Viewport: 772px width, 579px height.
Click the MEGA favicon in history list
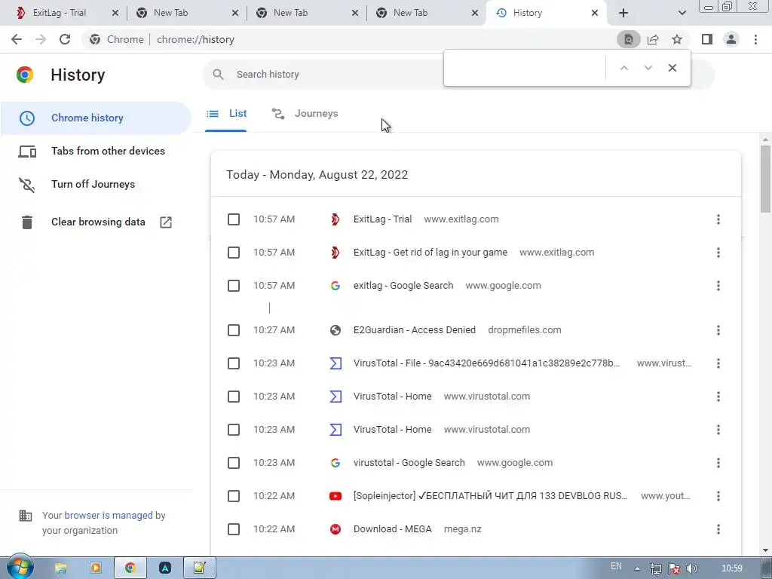335,529
